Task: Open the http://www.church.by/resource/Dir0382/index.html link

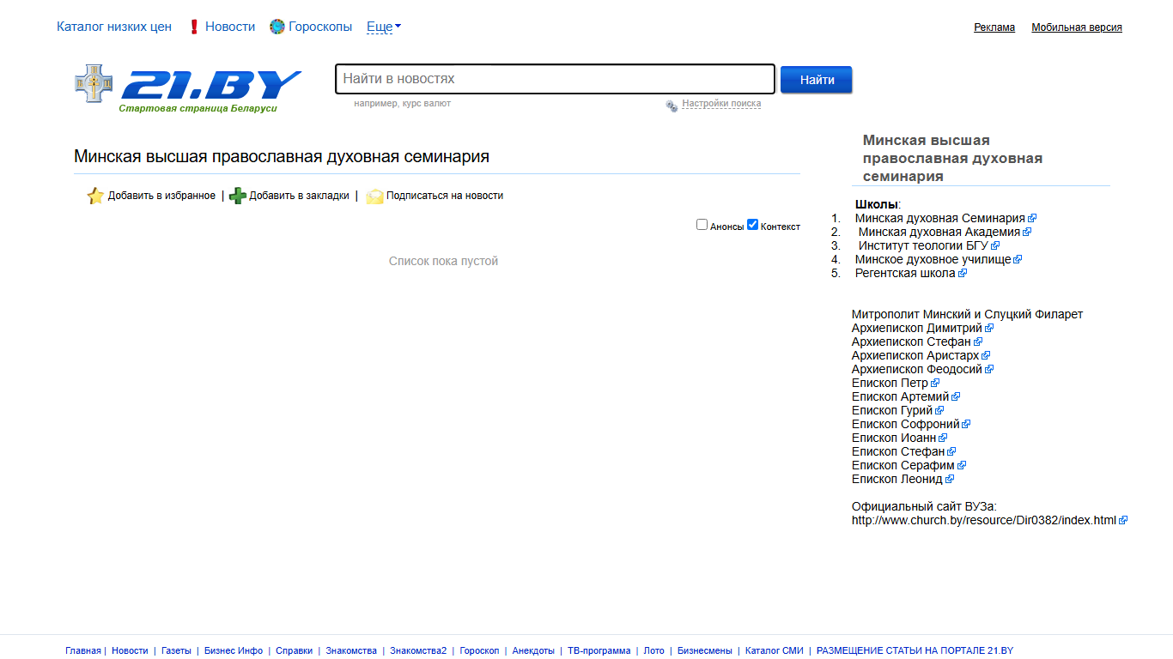Action: click(984, 521)
